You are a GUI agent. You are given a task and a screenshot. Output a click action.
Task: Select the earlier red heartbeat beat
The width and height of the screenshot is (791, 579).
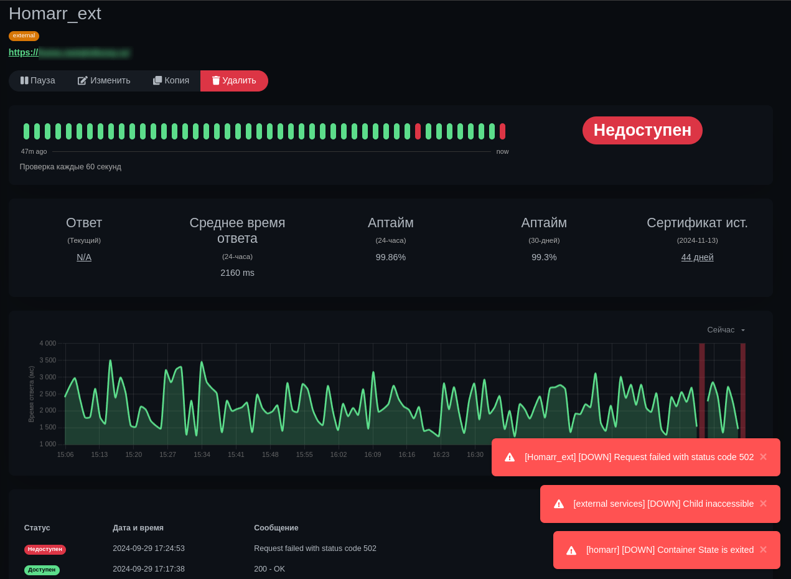pyautogui.click(x=418, y=131)
